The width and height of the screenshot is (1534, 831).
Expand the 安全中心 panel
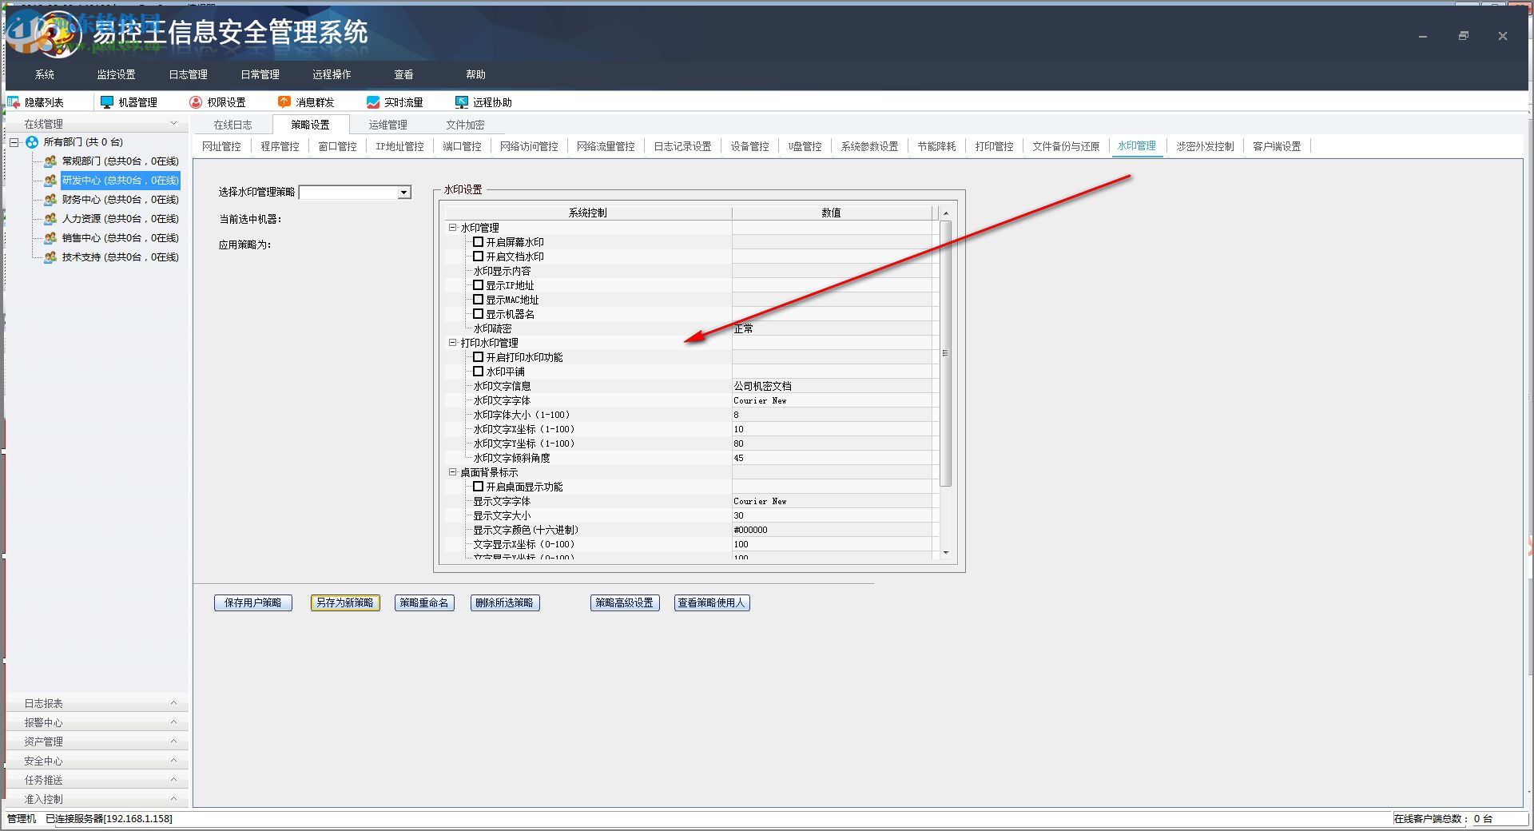click(x=174, y=761)
